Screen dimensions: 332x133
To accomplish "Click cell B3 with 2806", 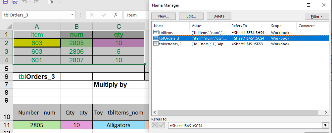I will [77, 51].
